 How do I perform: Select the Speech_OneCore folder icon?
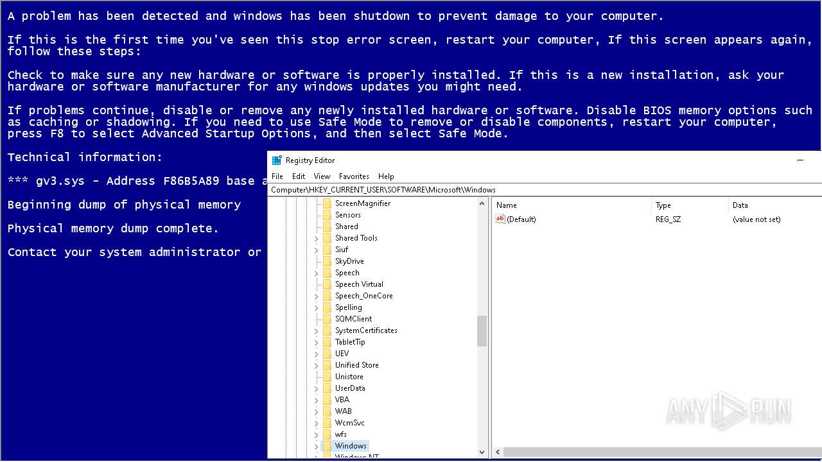click(x=327, y=296)
